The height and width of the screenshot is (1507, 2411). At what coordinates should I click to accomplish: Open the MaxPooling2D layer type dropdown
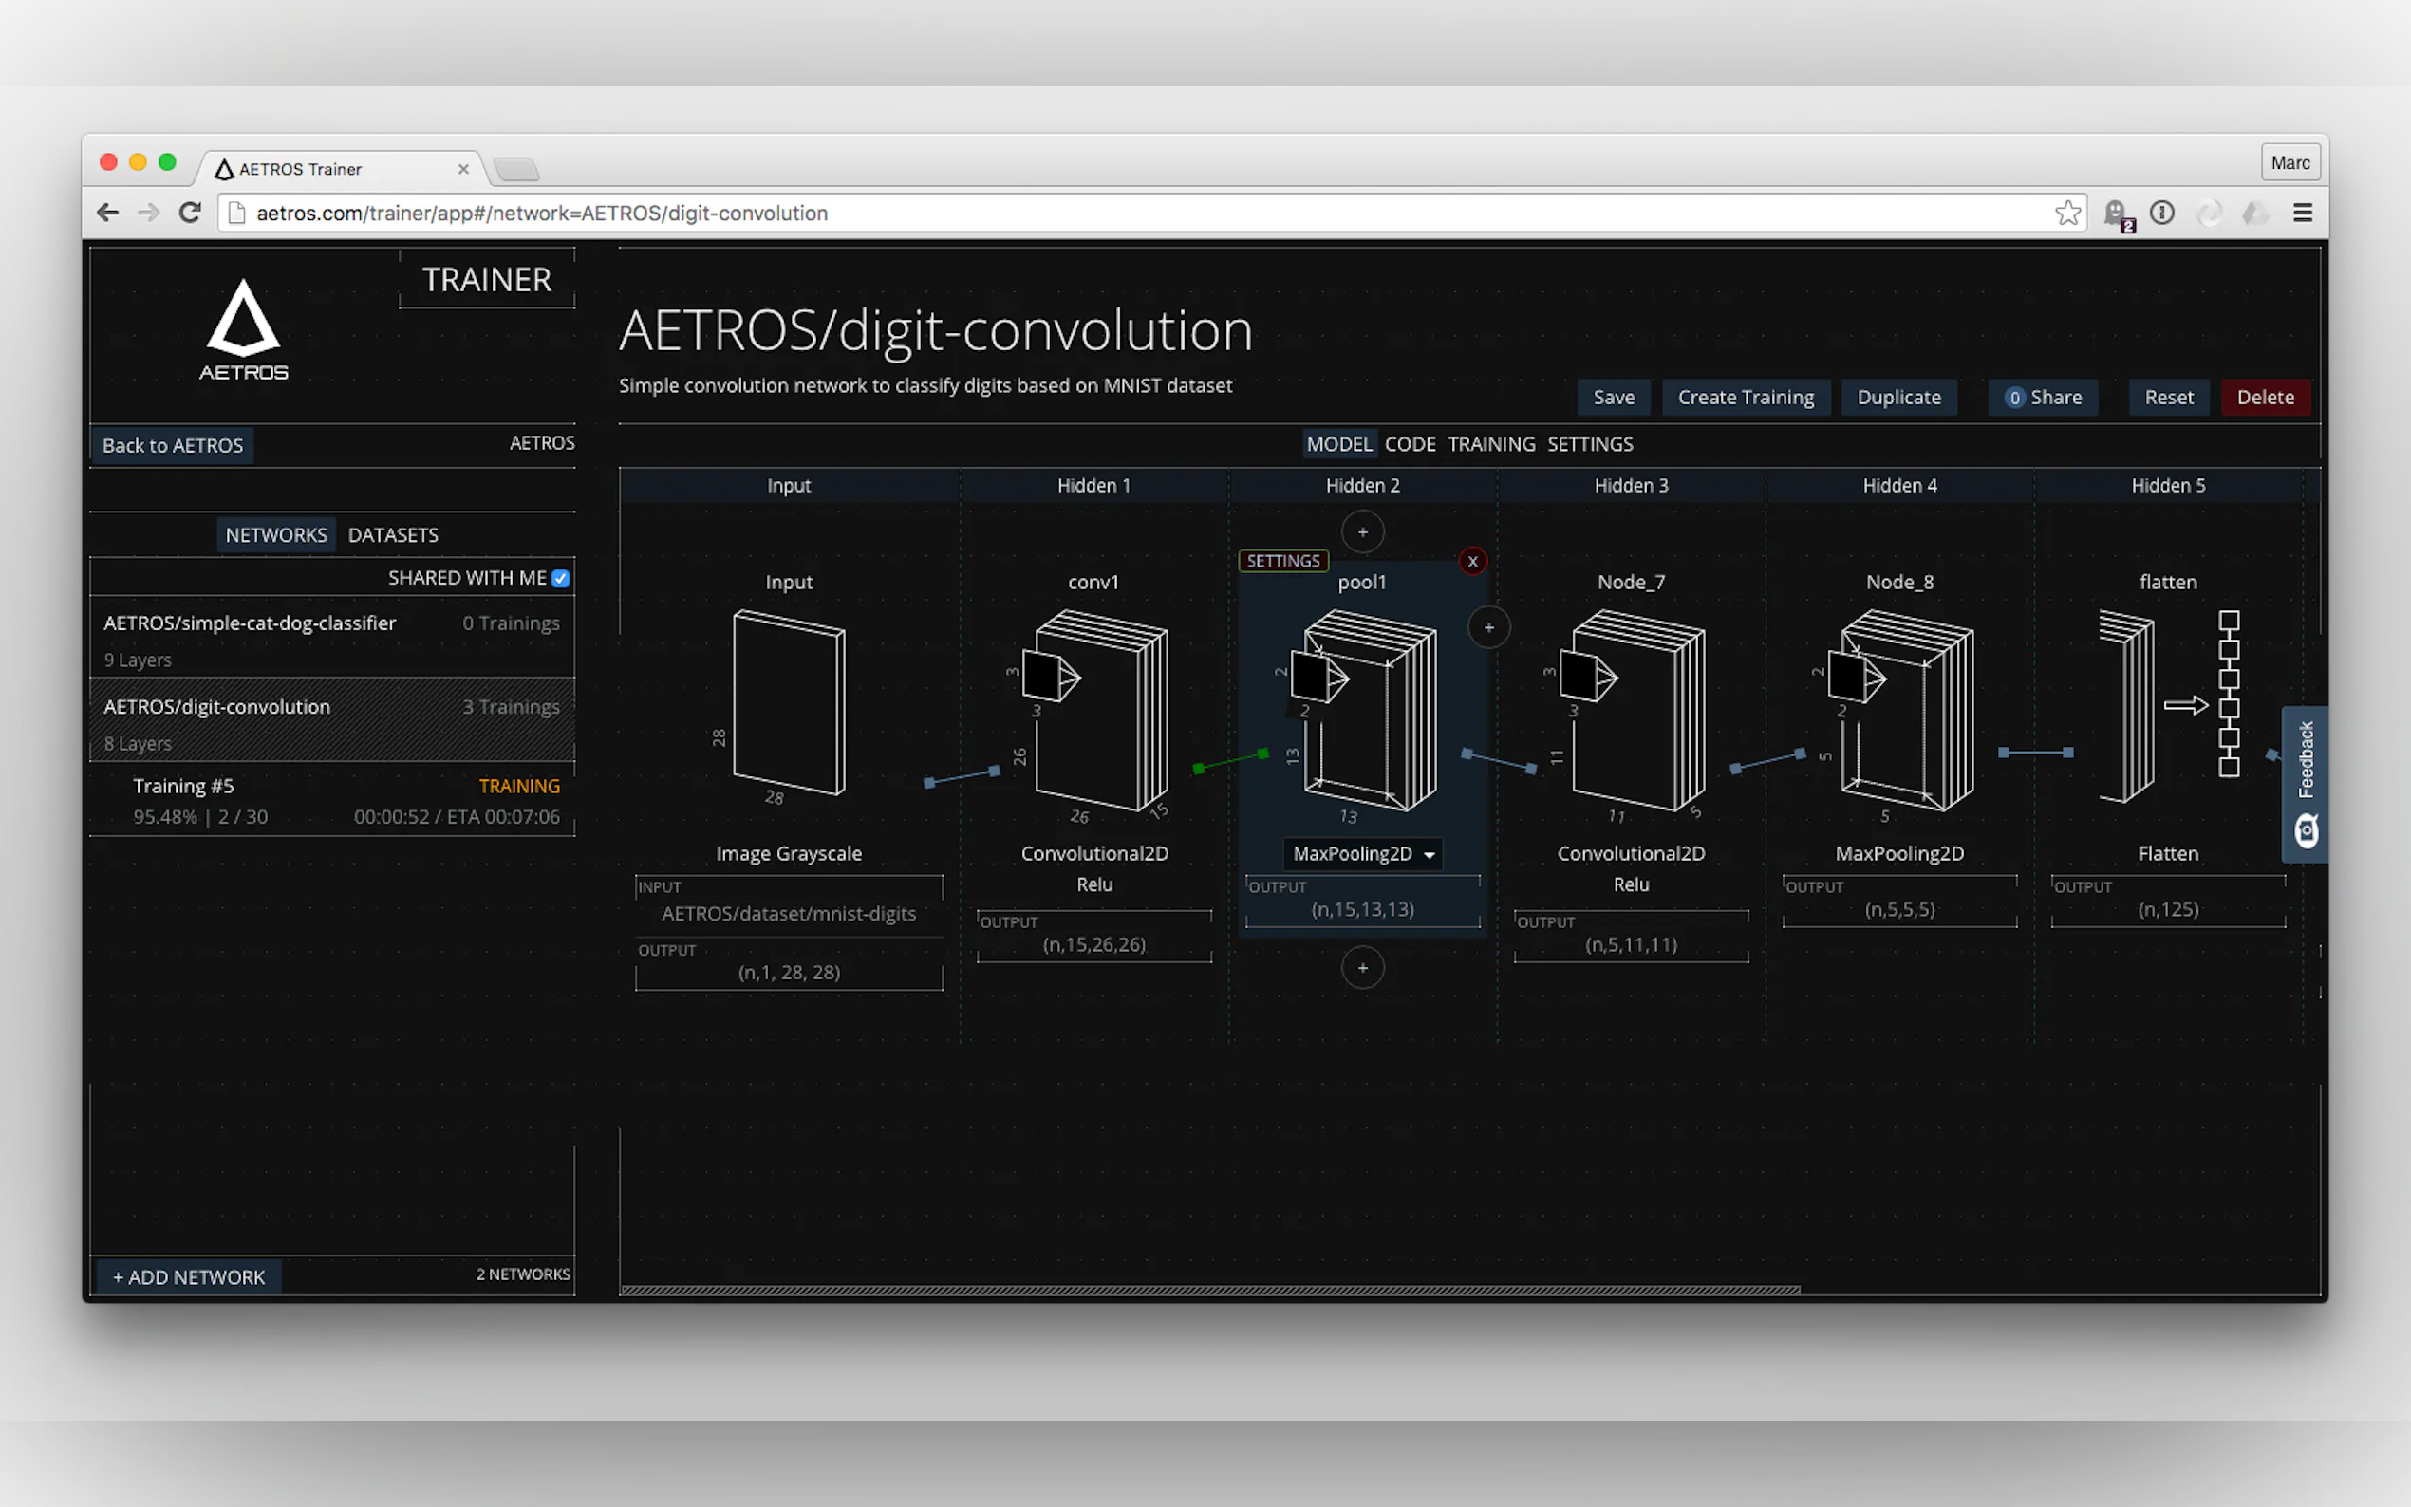(1361, 854)
